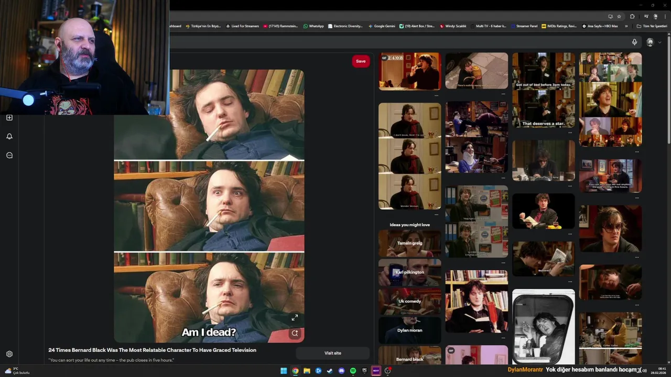Click the main Bernard Black 'Am I dead?' image
This screenshot has height=377, width=671.
click(209, 206)
